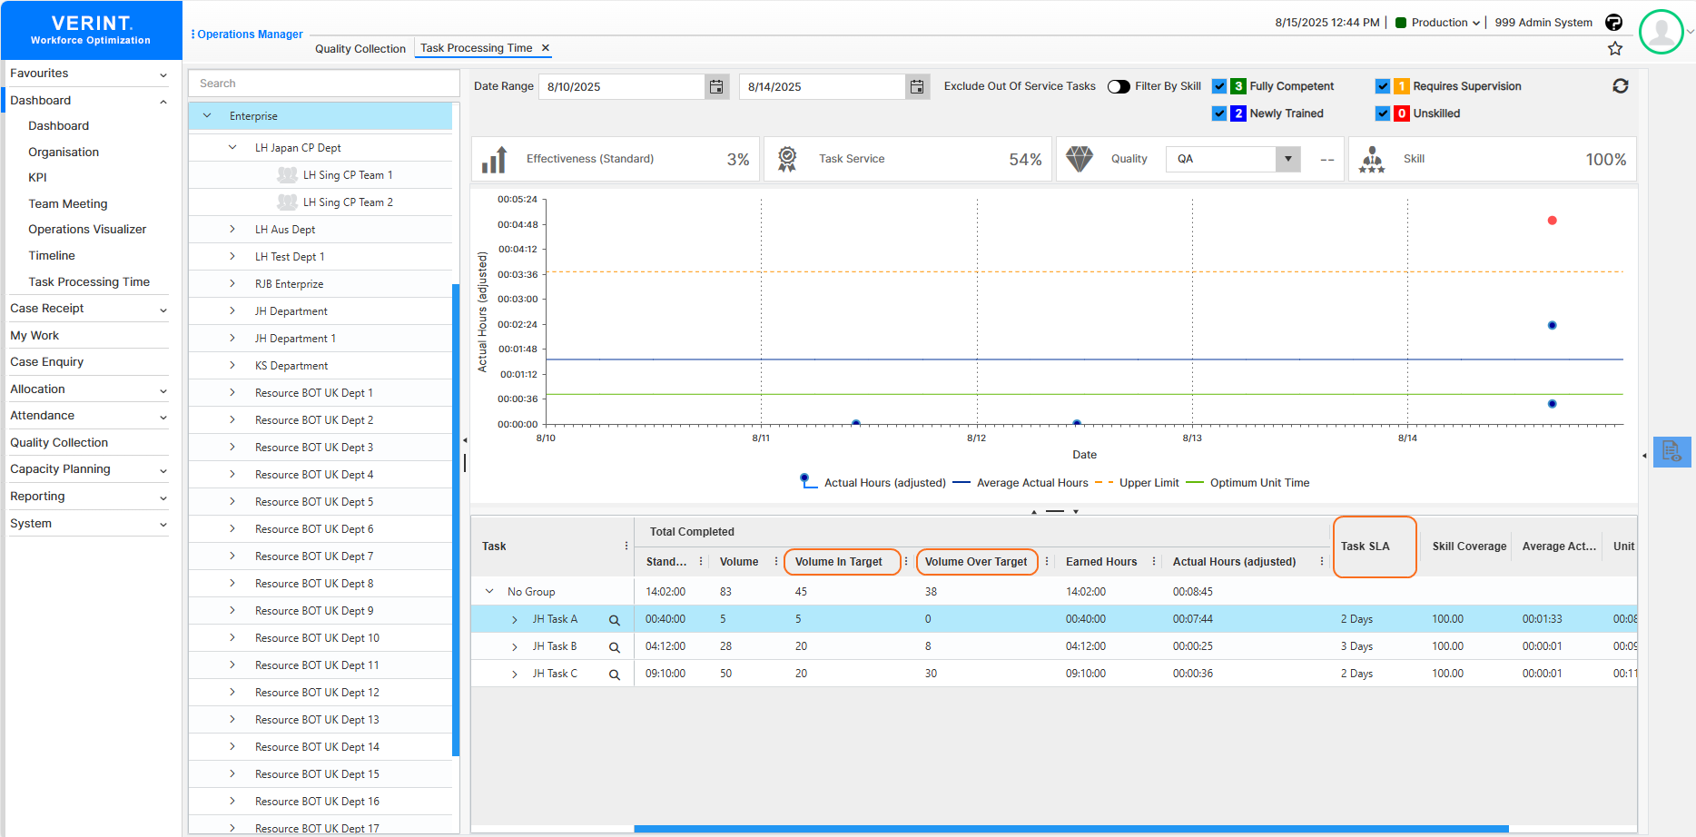This screenshot has width=1696, height=837.
Task: Click the Effectiveness bar chart icon
Action: coord(493,159)
